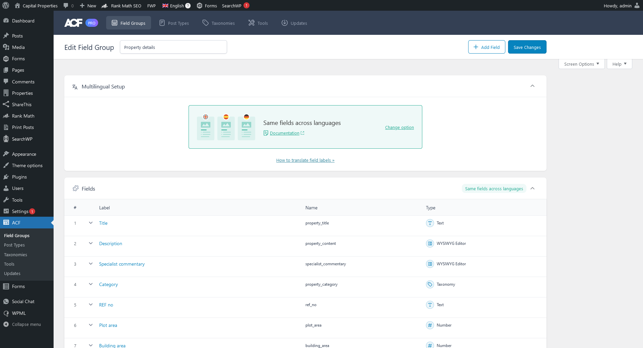The image size is (643, 348).
Task: Open the Taxonomies tab
Action: click(219, 23)
